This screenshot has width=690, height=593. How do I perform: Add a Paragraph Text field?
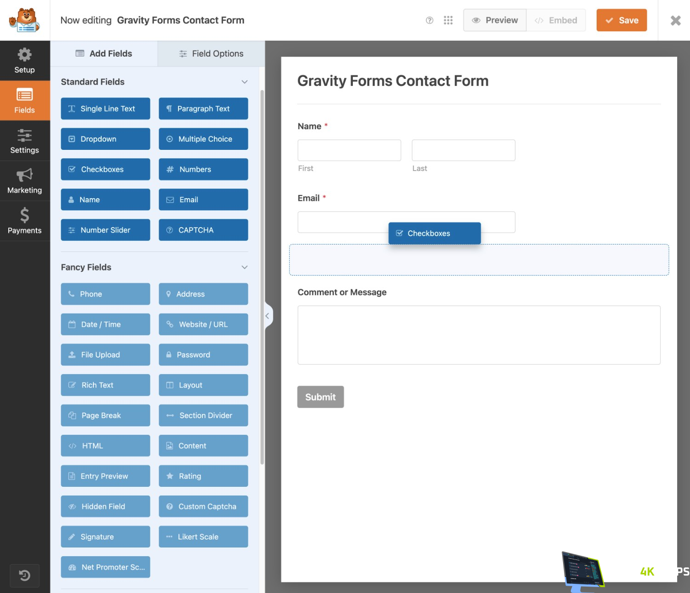[x=203, y=108]
